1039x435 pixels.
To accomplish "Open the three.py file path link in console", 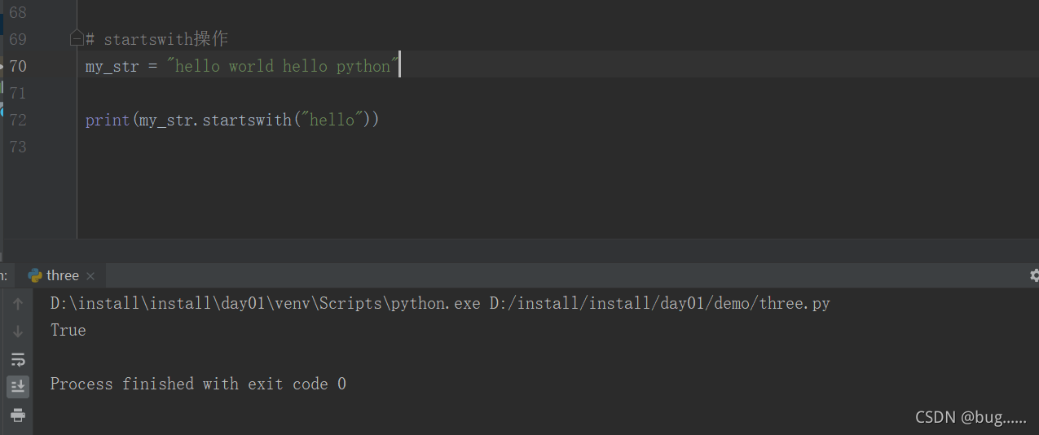I will (660, 304).
